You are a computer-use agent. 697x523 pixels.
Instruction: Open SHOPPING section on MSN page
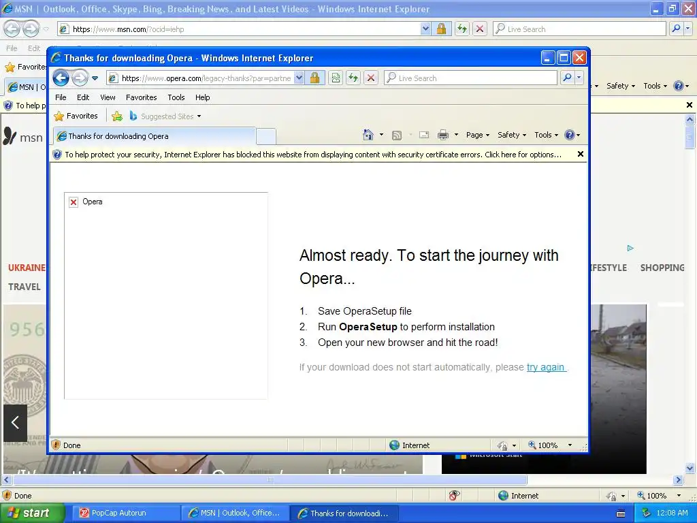pyautogui.click(x=662, y=268)
